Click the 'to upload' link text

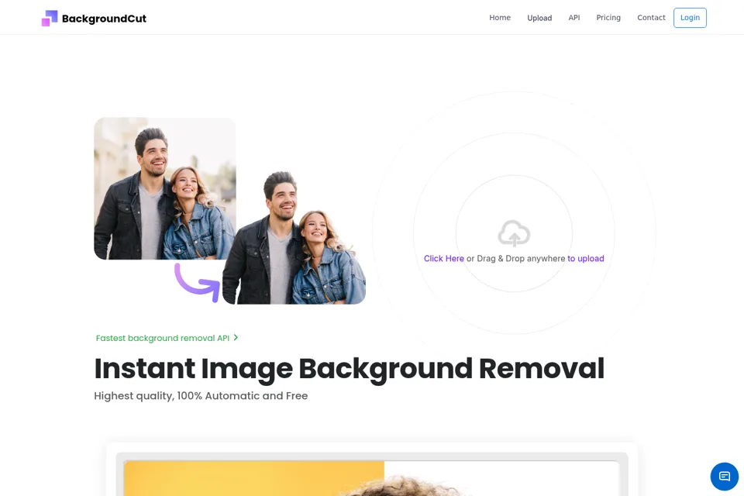pyautogui.click(x=586, y=258)
